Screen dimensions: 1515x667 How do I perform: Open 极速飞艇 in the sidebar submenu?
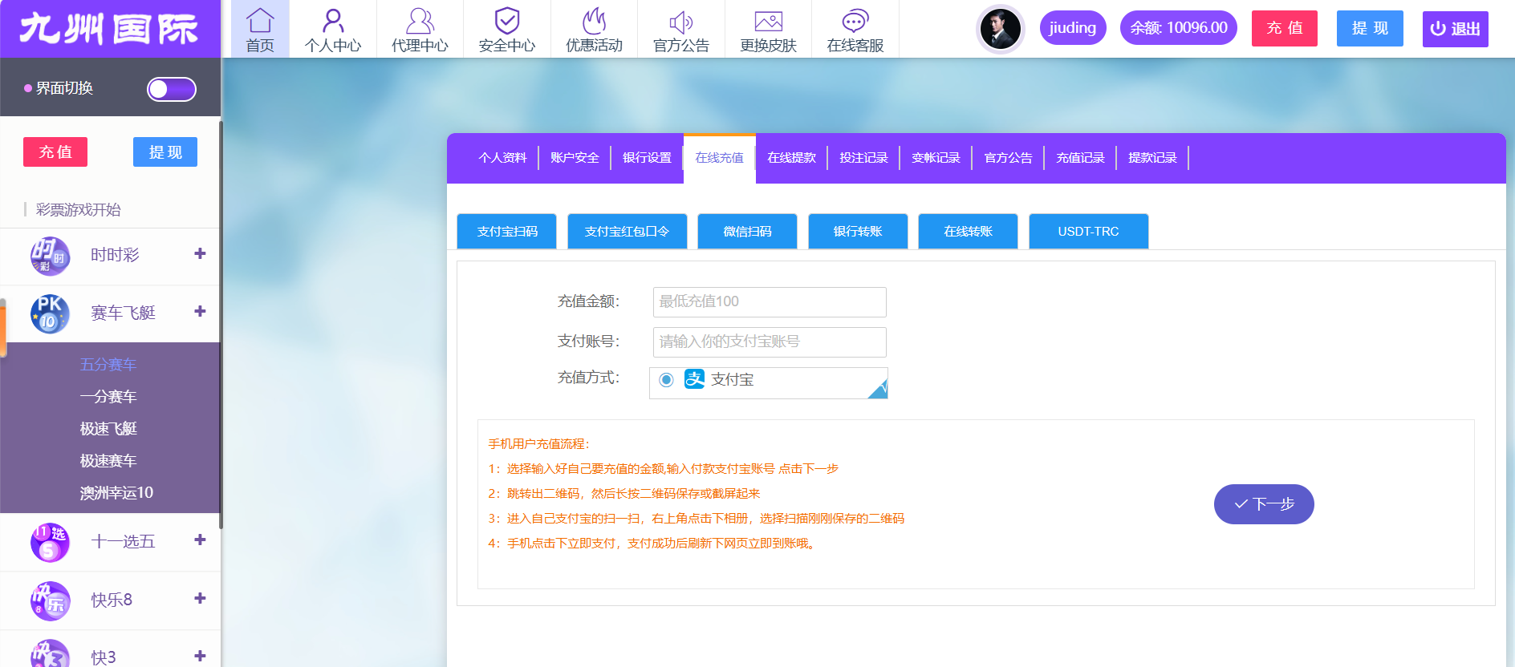pos(108,429)
